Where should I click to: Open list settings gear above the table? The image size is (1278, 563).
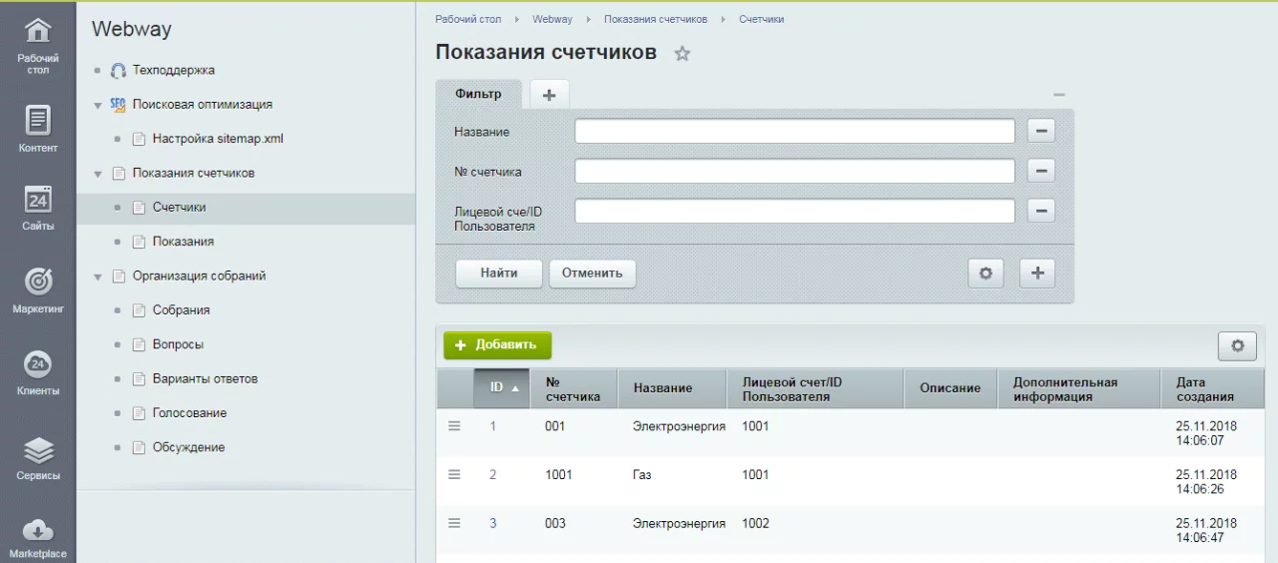pos(1237,345)
